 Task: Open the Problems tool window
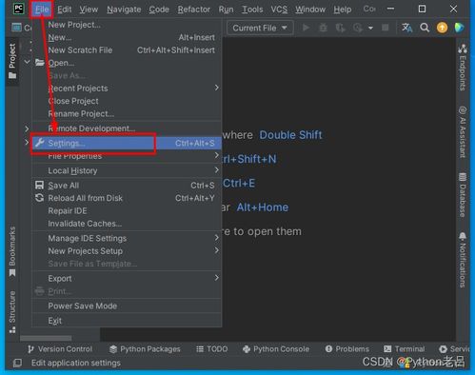click(347, 349)
